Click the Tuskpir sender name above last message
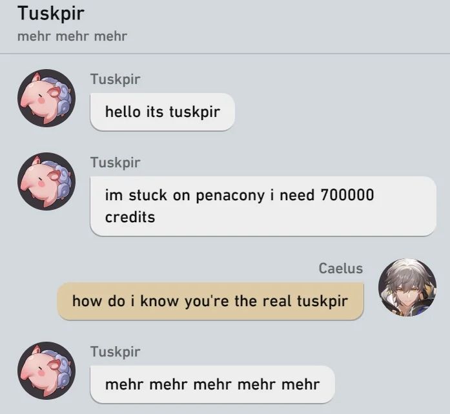 [116, 352]
